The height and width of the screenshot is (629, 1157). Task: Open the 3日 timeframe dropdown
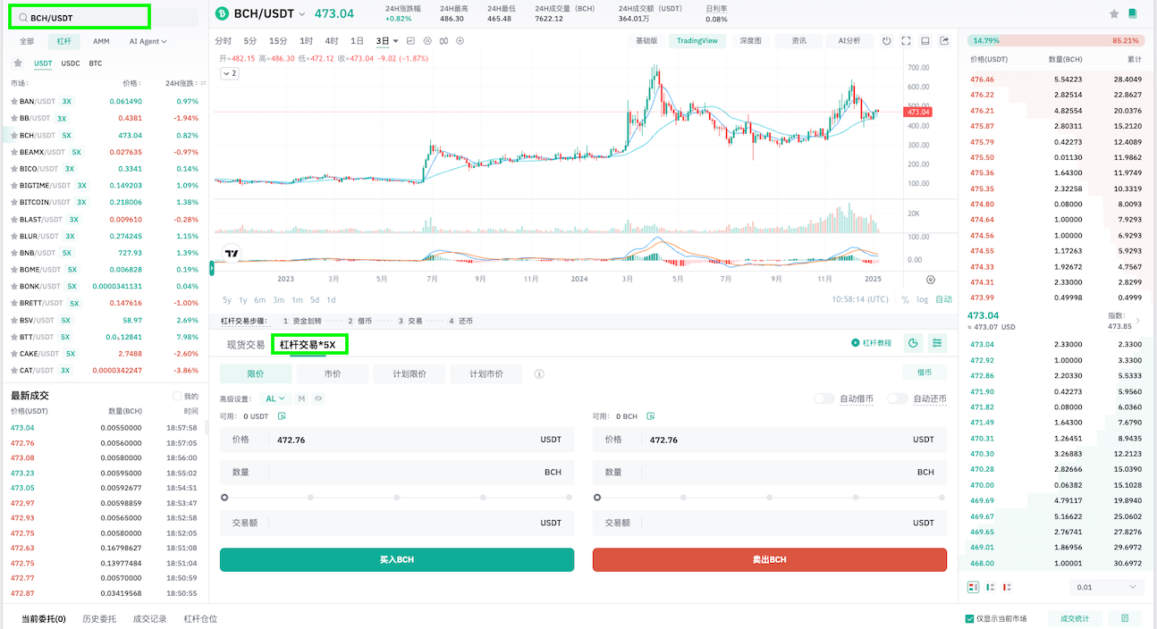point(387,40)
